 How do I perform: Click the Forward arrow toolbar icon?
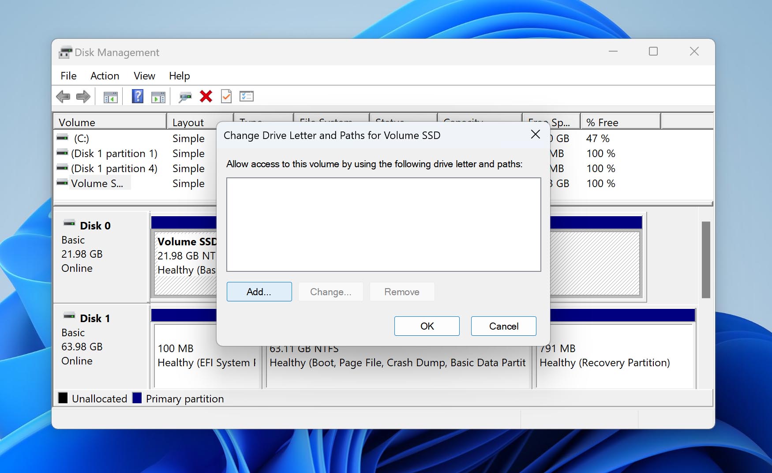[83, 96]
